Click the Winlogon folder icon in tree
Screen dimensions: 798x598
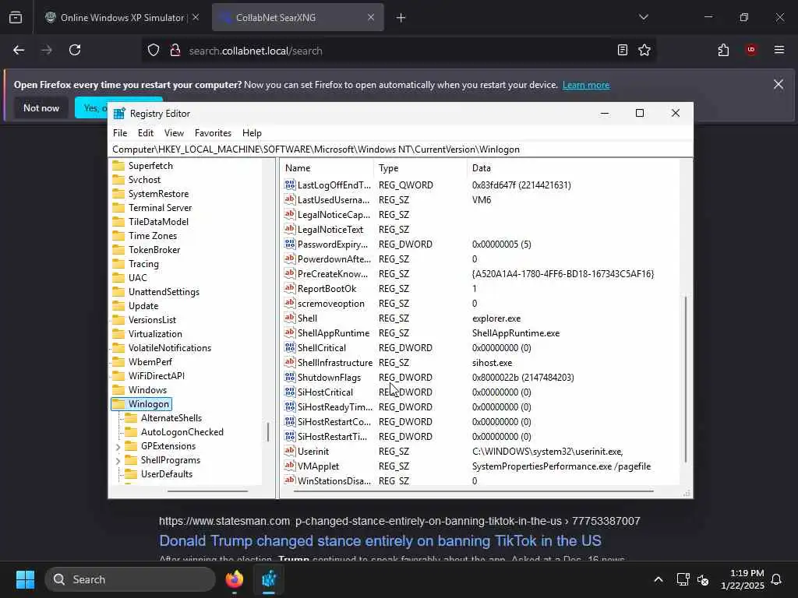pos(118,404)
